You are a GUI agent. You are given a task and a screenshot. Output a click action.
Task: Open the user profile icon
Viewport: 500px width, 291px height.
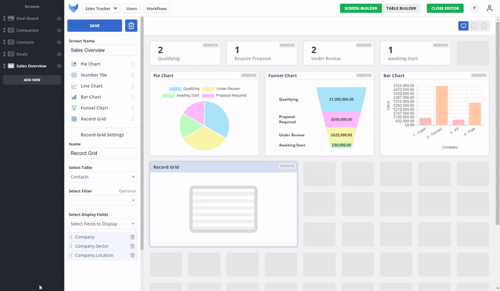click(x=489, y=8)
